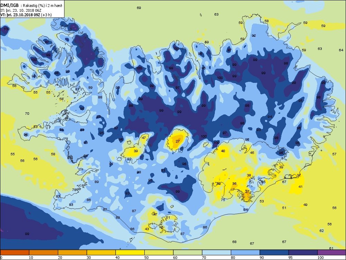Click the value 38 on Vatnajökull
Viewport: 346px width, 260px height.
point(249,175)
